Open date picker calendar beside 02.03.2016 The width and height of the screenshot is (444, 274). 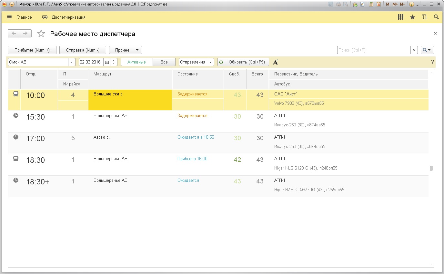click(x=107, y=62)
